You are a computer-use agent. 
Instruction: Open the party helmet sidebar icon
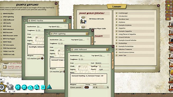pos(168,5)
